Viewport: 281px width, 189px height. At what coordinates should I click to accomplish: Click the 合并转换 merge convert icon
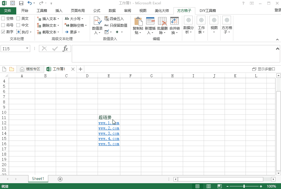174,21
